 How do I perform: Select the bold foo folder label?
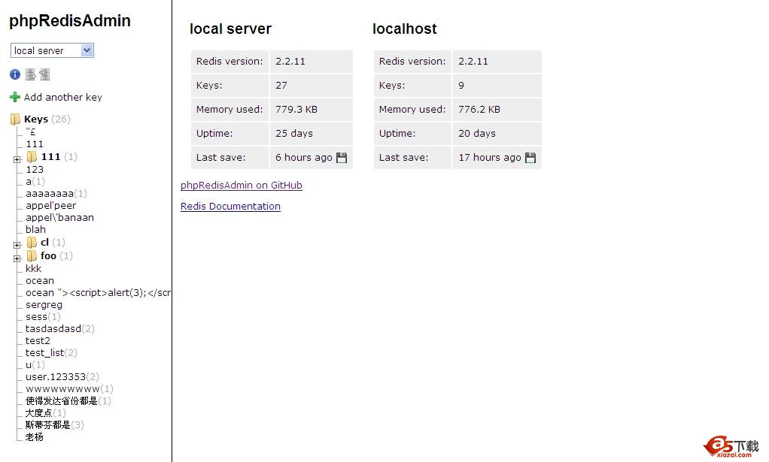(x=48, y=255)
